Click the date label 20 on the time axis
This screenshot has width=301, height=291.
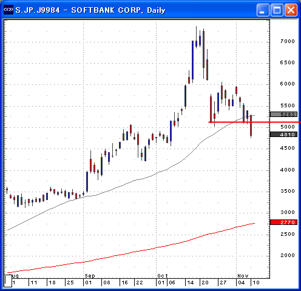205,283
